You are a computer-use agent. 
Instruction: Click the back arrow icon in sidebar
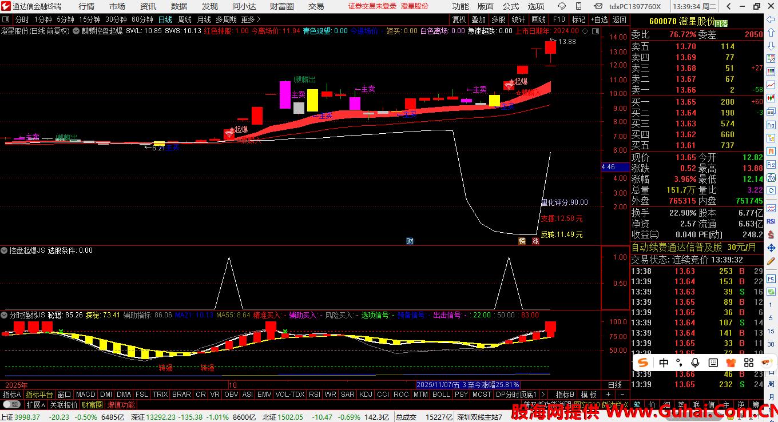tap(771, 19)
